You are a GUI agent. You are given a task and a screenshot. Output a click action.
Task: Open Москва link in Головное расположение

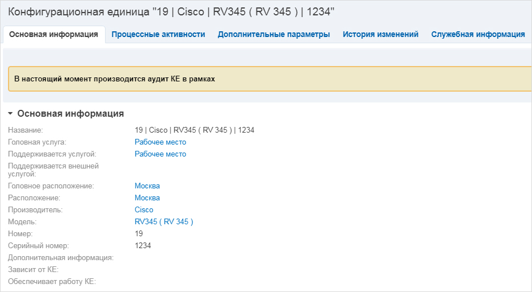(147, 186)
